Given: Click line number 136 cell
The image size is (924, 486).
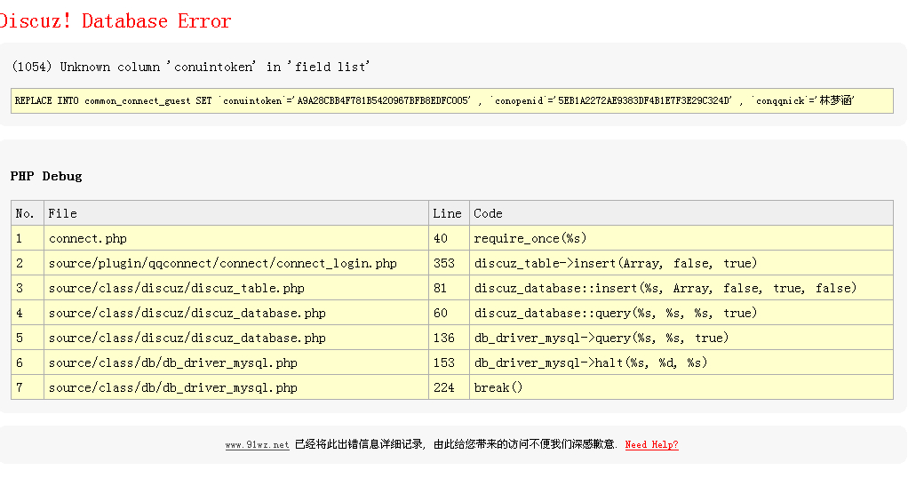Looking at the screenshot, I should pyautogui.click(x=449, y=338).
